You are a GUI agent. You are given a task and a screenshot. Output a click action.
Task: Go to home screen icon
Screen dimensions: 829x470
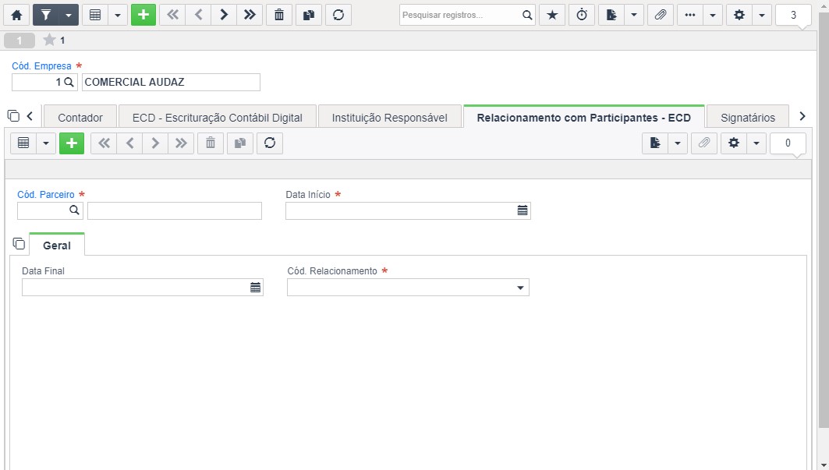tap(16, 15)
